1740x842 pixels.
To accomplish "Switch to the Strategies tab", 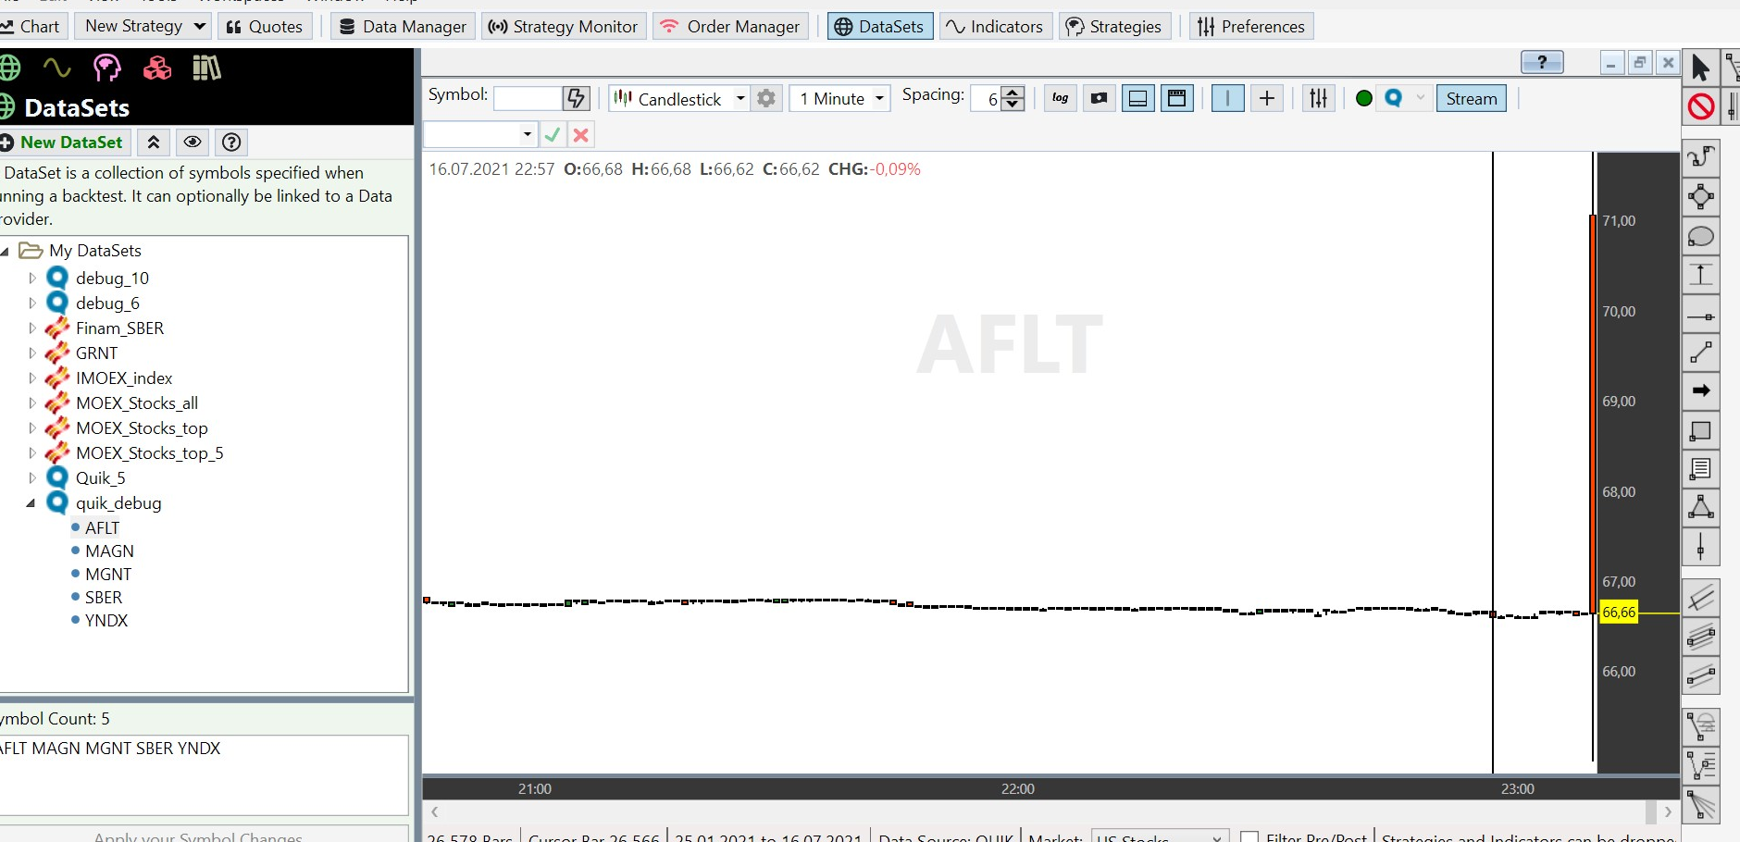I will [1113, 26].
